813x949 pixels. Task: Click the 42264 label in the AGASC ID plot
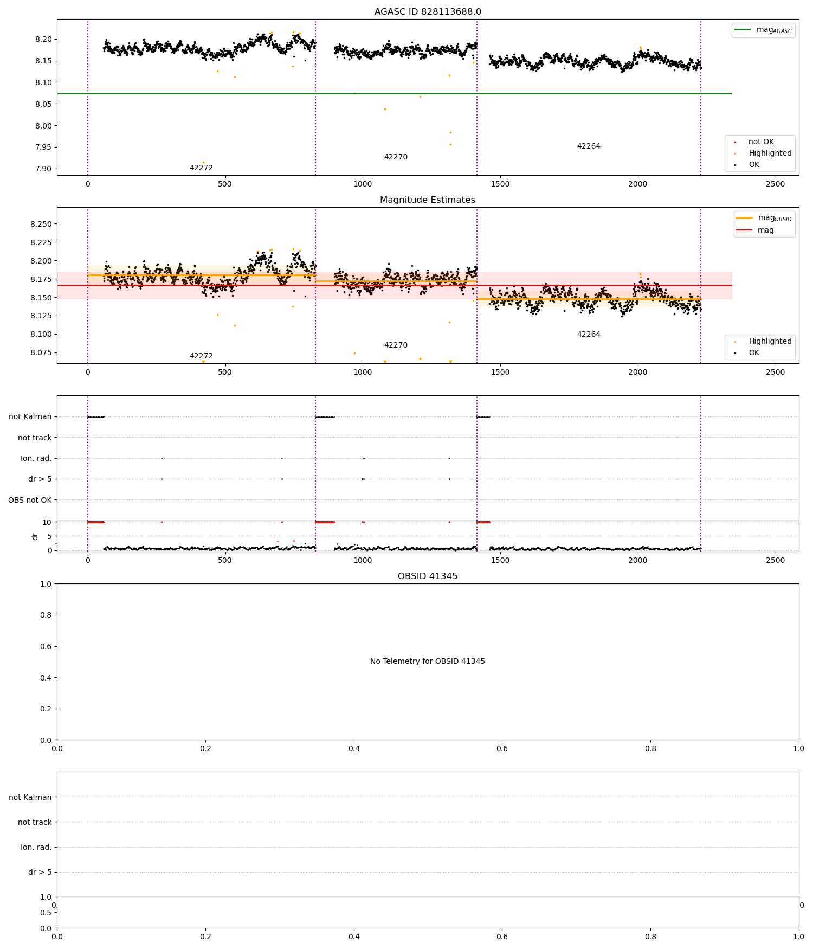coord(589,146)
